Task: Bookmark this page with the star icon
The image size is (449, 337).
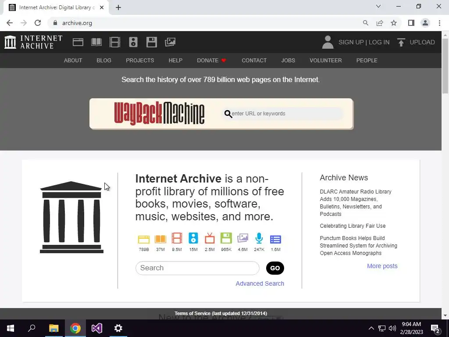Action: point(394,23)
